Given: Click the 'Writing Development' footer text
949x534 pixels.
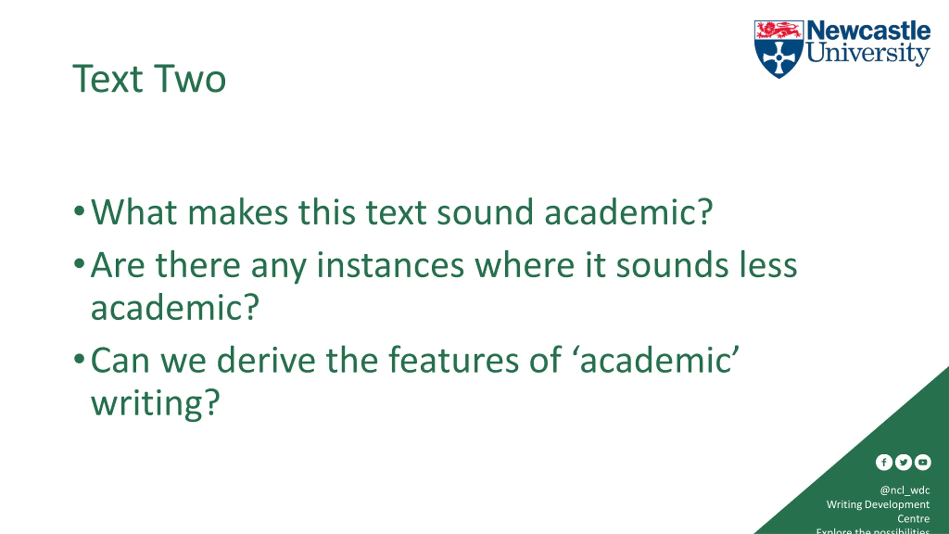Looking at the screenshot, I should pyautogui.click(x=878, y=504).
